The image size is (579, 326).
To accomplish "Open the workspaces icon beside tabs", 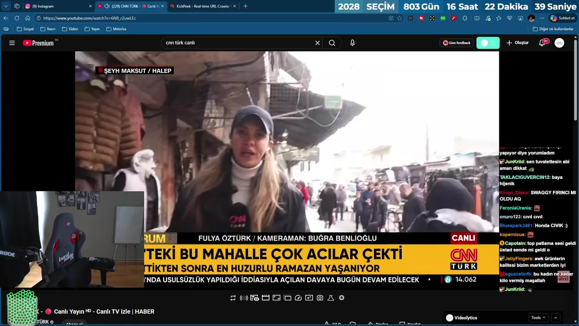I will pos(17,6).
